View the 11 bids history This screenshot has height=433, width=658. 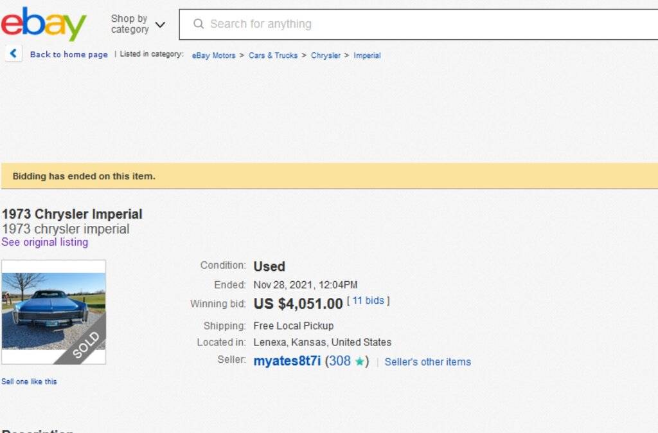coord(368,300)
